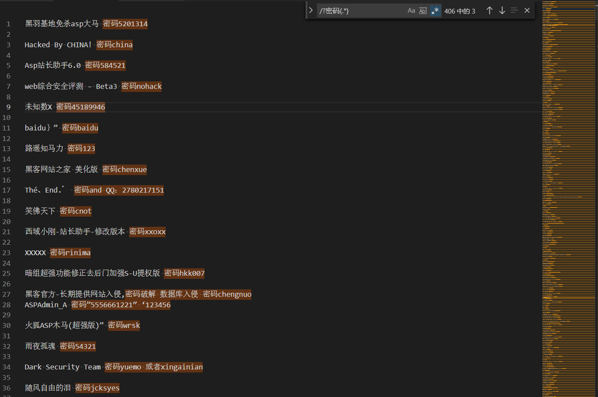
Task: Click on 'Dark Security Team' text
Action: pos(63,367)
